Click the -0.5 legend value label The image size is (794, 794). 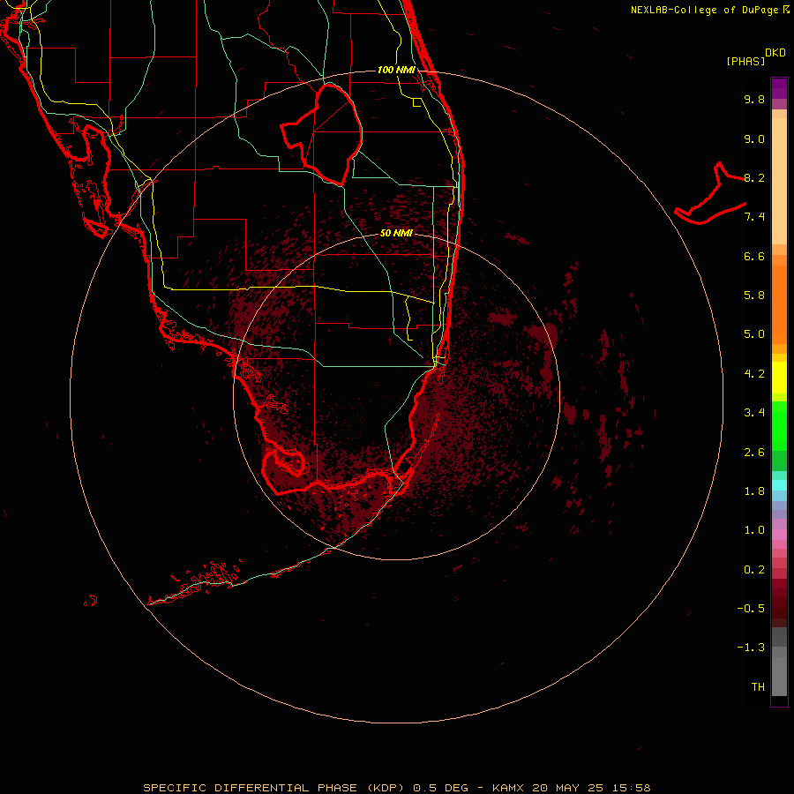click(751, 609)
